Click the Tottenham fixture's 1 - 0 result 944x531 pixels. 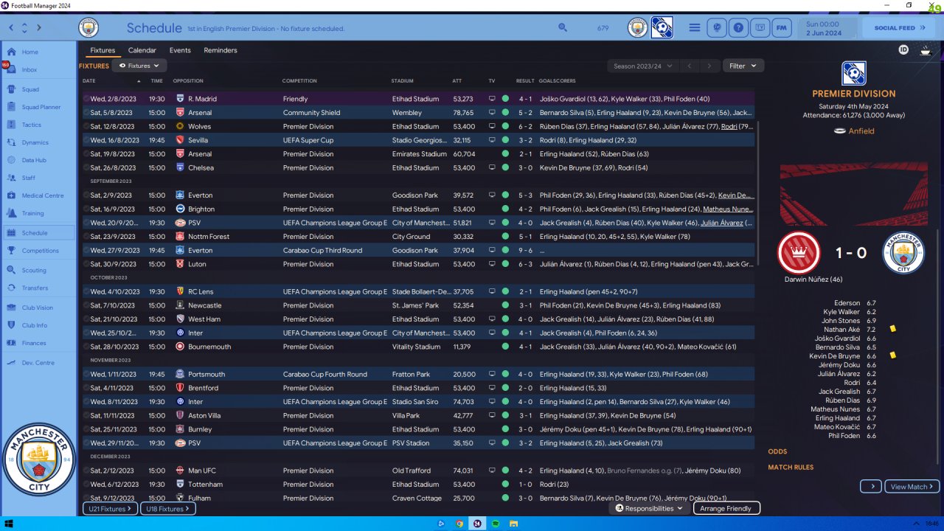click(525, 485)
